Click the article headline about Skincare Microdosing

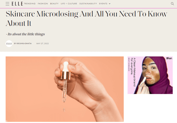pyautogui.click(x=86, y=19)
